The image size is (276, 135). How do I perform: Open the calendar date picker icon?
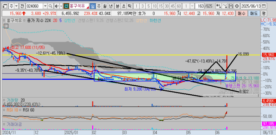click(x=264, y=6)
